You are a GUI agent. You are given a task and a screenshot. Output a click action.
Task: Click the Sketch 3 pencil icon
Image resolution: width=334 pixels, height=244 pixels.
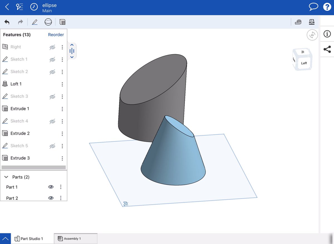tap(5, 96)
